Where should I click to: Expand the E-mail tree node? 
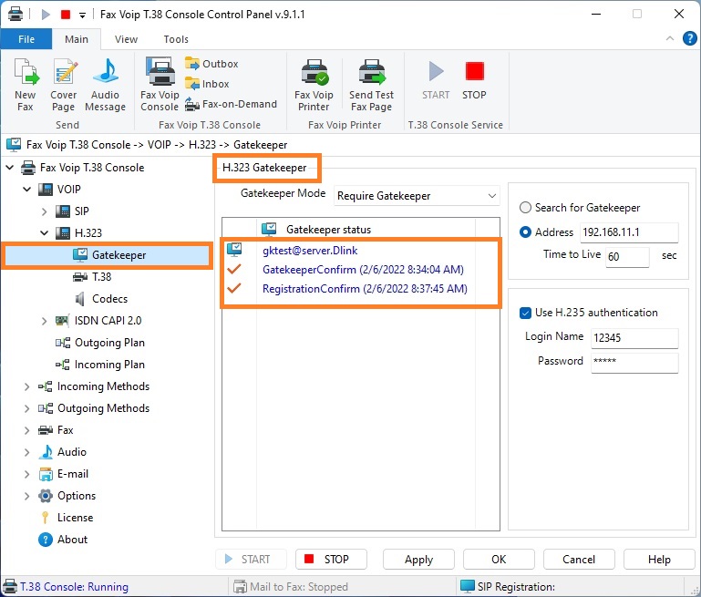coord(26,474)
